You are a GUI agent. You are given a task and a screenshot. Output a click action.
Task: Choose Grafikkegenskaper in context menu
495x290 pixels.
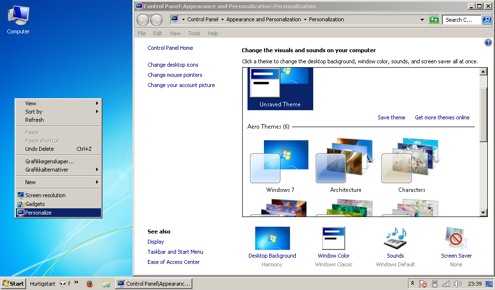58,161
